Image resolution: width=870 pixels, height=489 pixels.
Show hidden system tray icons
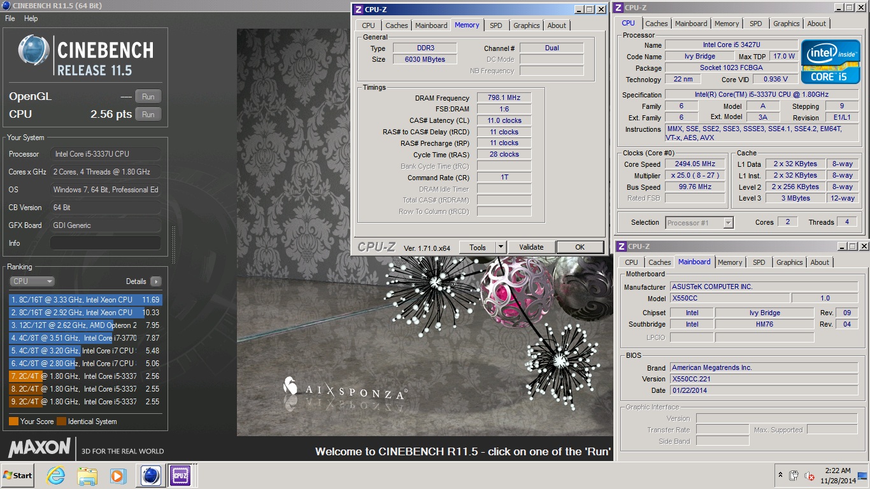pyautogui.click(x=780, y=475)
